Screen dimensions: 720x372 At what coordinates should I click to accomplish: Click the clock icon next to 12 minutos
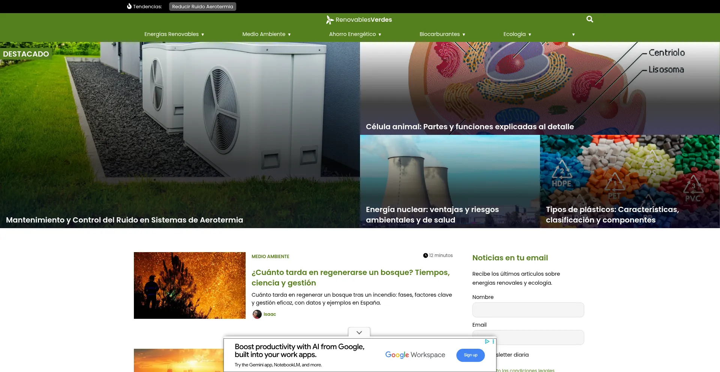pos(425,255)
